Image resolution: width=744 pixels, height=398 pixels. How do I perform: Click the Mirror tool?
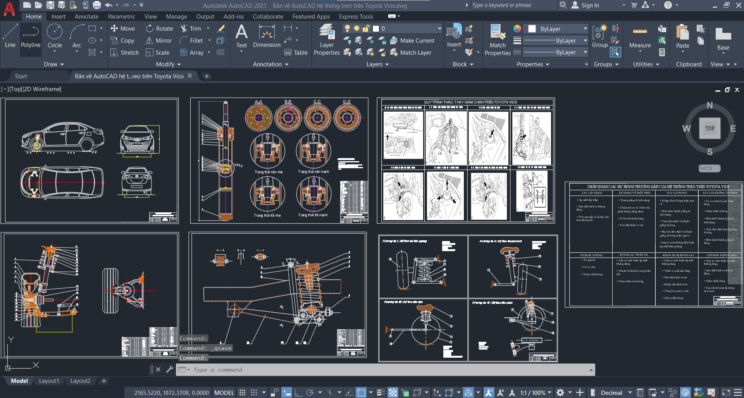pyautogui.click(x=158, y=40)
